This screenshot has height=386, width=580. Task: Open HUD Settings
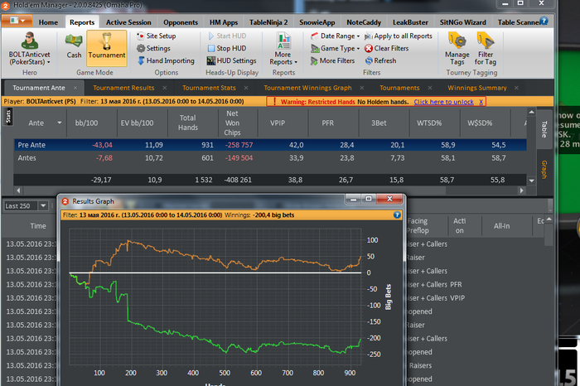click(x=231, y=60)
